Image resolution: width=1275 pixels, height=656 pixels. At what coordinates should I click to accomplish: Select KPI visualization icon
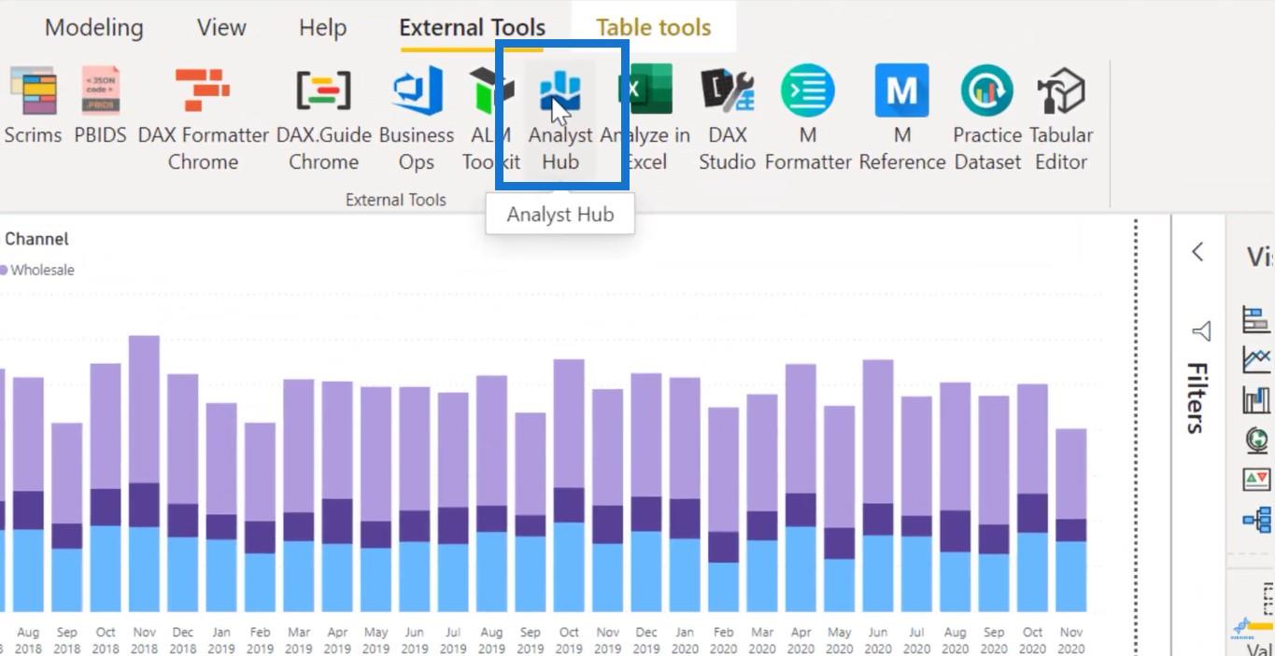[1256, 480]
